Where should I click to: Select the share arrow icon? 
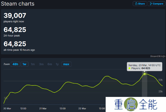click(136, 4)
